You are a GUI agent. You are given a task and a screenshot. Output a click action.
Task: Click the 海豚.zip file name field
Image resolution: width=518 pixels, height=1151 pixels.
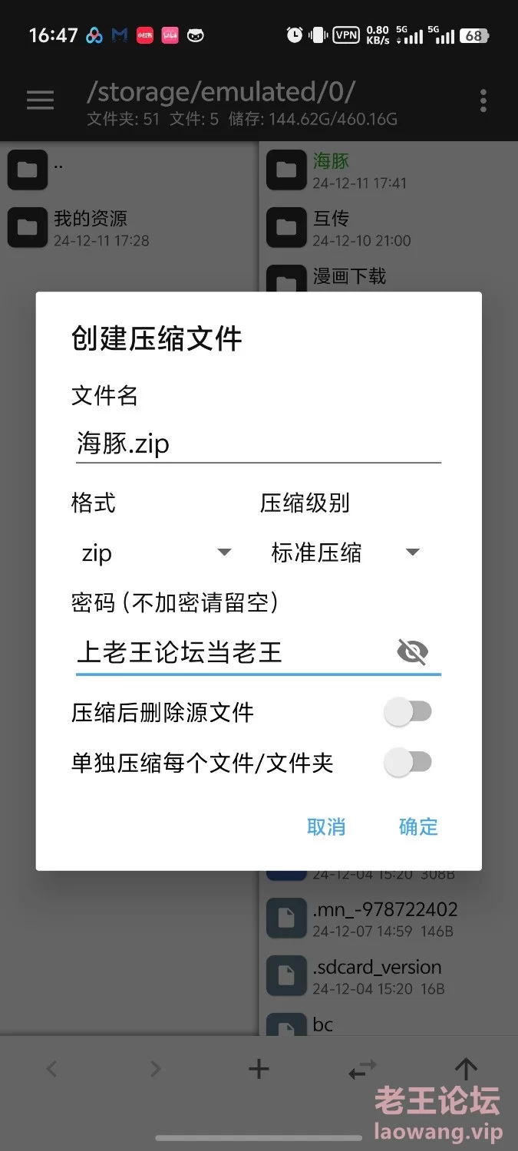[258, 444]
